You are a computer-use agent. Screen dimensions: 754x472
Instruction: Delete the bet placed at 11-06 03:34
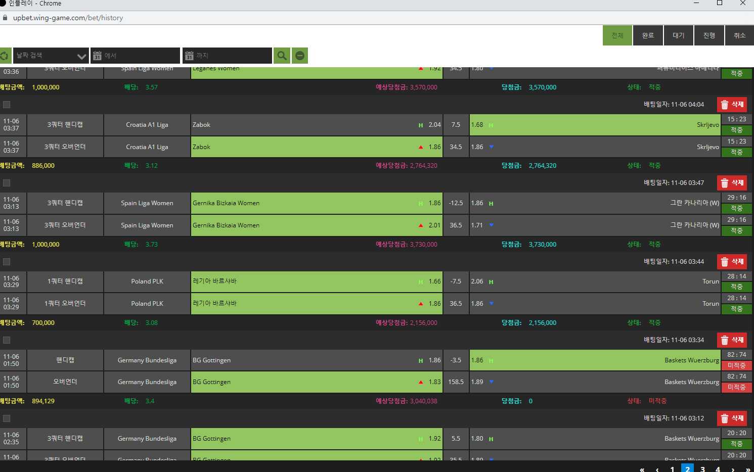point(732,340)
